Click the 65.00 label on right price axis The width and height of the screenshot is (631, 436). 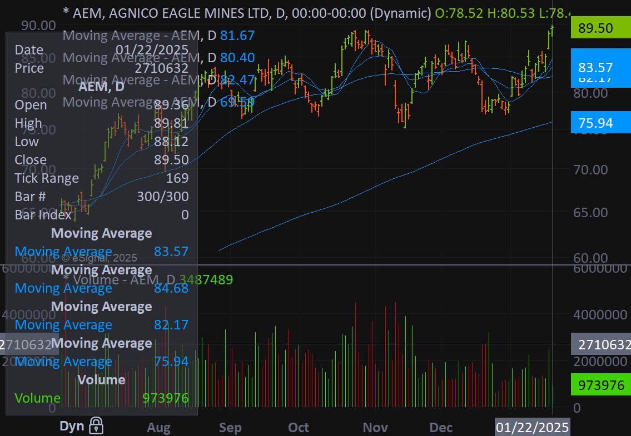tap(590, 212)
